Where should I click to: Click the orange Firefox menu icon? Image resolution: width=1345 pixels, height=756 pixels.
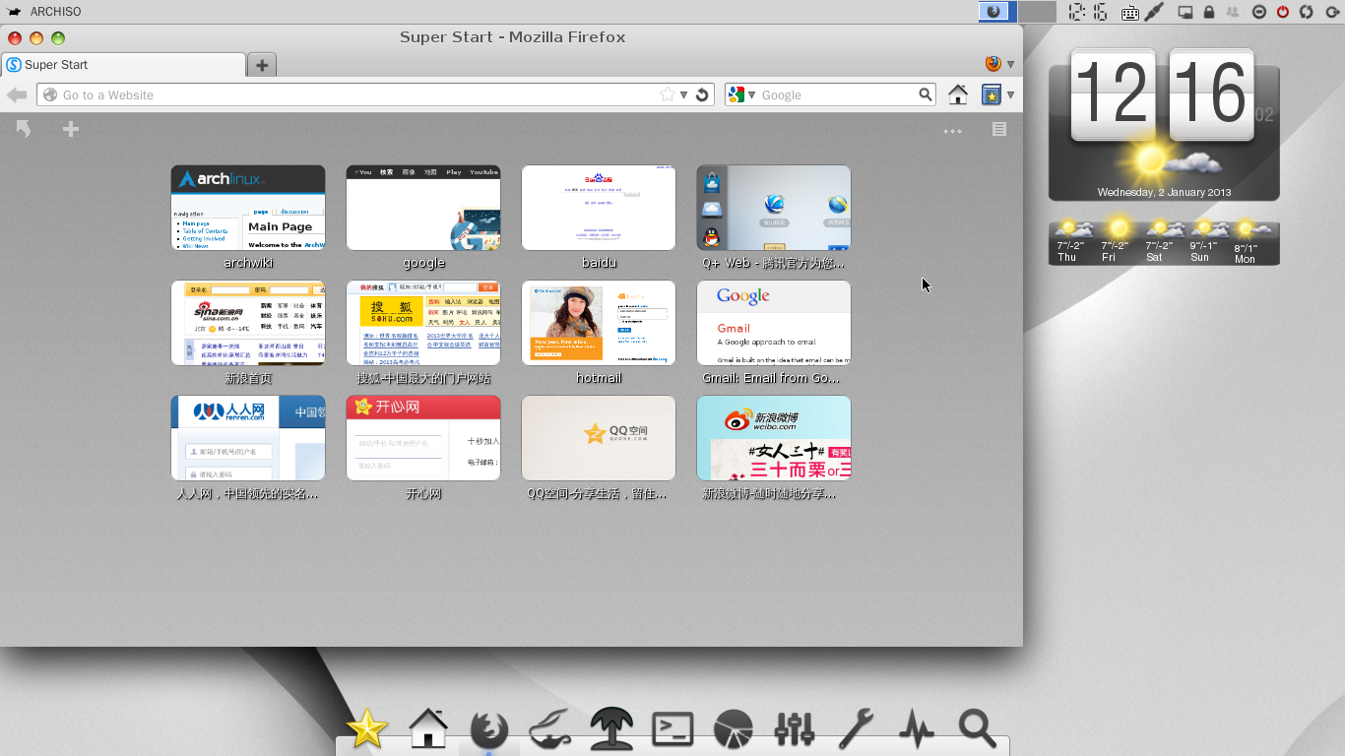993,64
